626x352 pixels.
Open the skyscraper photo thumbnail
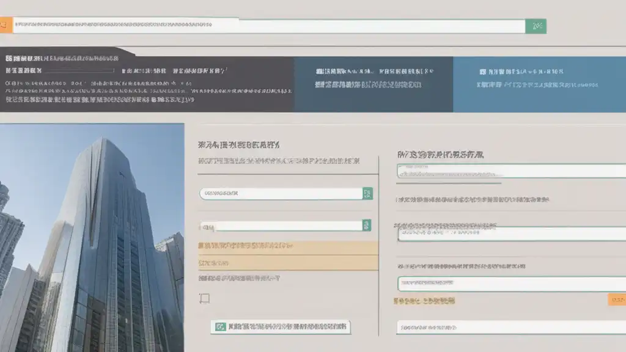pos(92,237)
